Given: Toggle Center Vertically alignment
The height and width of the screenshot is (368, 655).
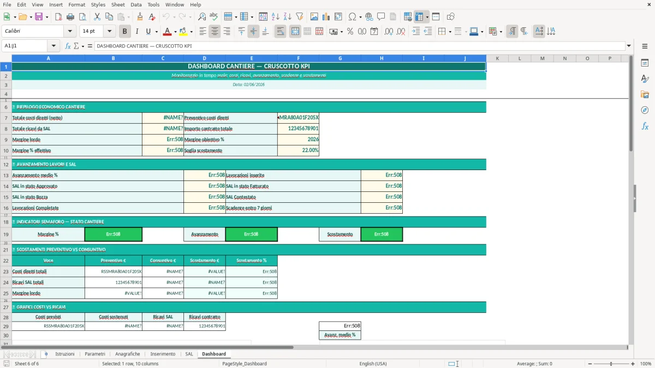Looking at the screenshot, I should [x=253, y=32].
